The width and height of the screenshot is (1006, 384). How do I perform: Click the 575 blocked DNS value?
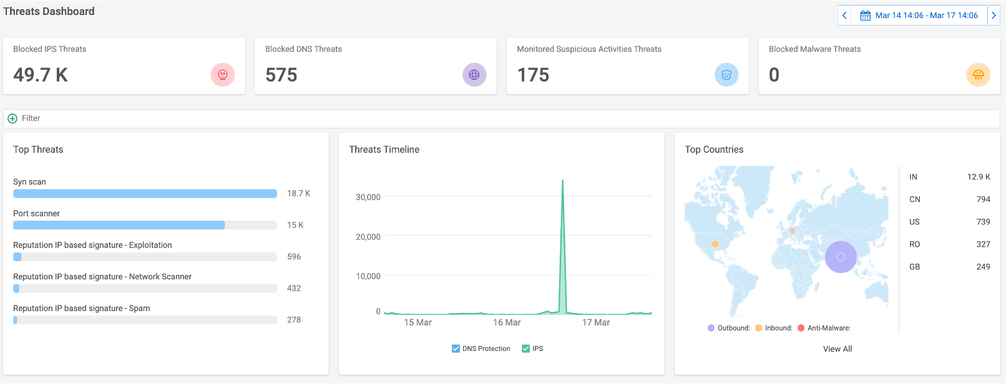281,75
